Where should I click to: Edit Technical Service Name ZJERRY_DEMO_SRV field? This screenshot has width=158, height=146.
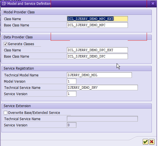tap(102, 87)
